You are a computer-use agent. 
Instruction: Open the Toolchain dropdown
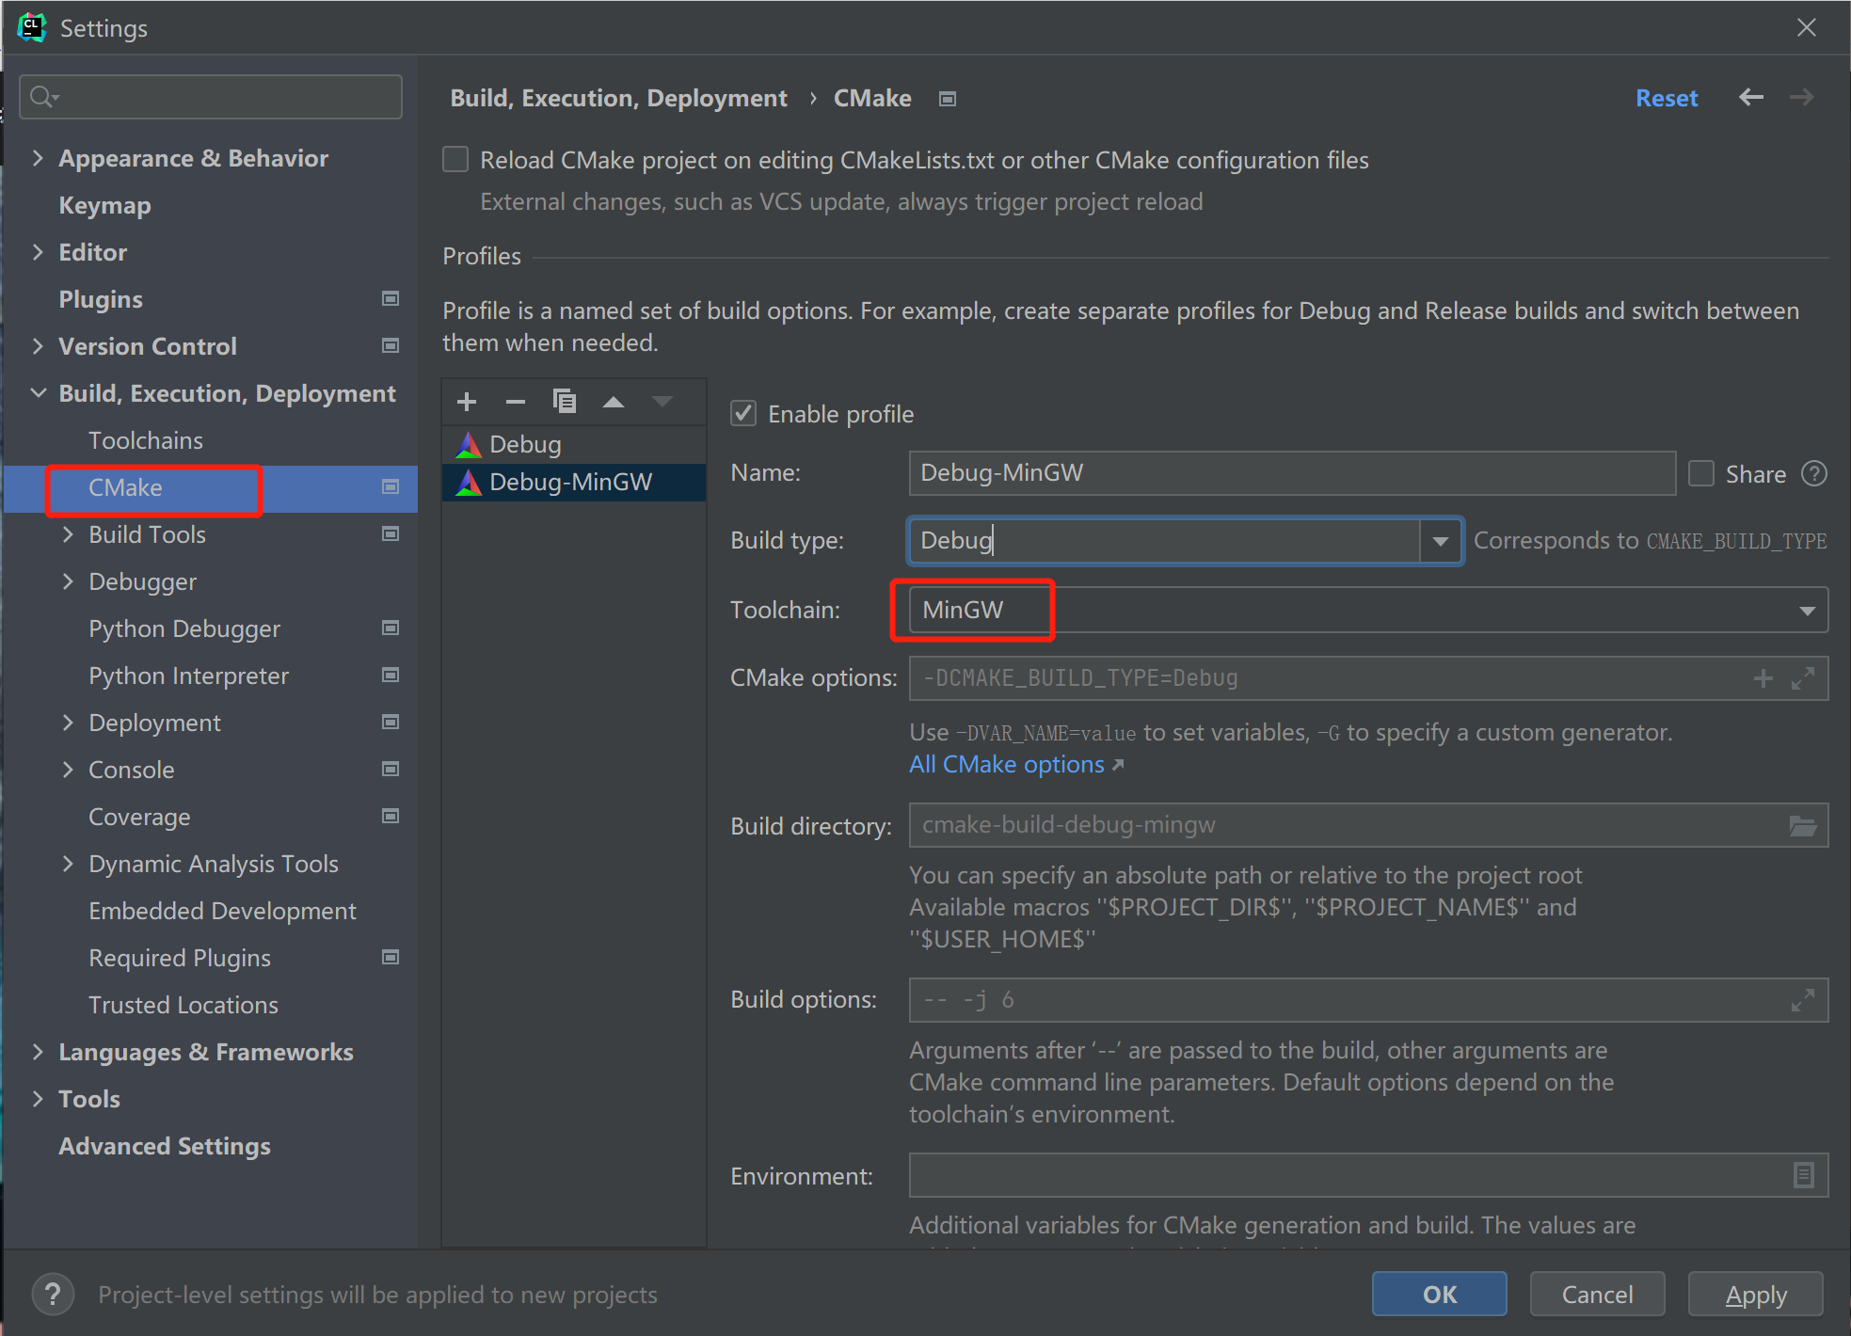pyautogui.click(x=1368, y=610)
